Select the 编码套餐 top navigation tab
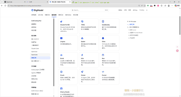This screenshot has height=97, width=181. pos(54,15)
